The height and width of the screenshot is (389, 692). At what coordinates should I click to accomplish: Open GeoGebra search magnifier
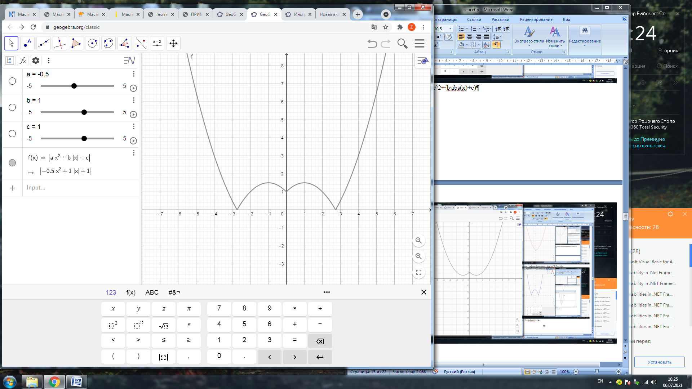[402, 44]
